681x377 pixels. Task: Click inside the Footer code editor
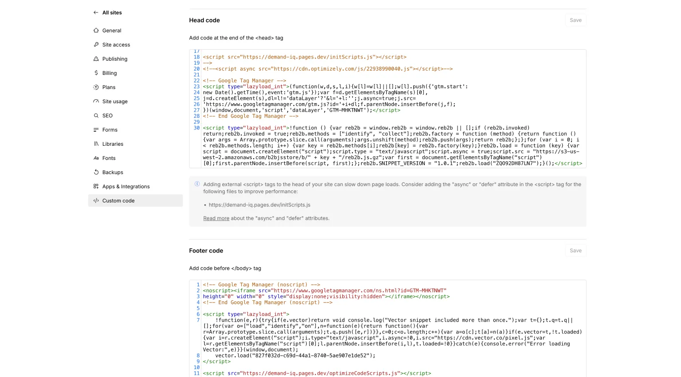point(387,328)
